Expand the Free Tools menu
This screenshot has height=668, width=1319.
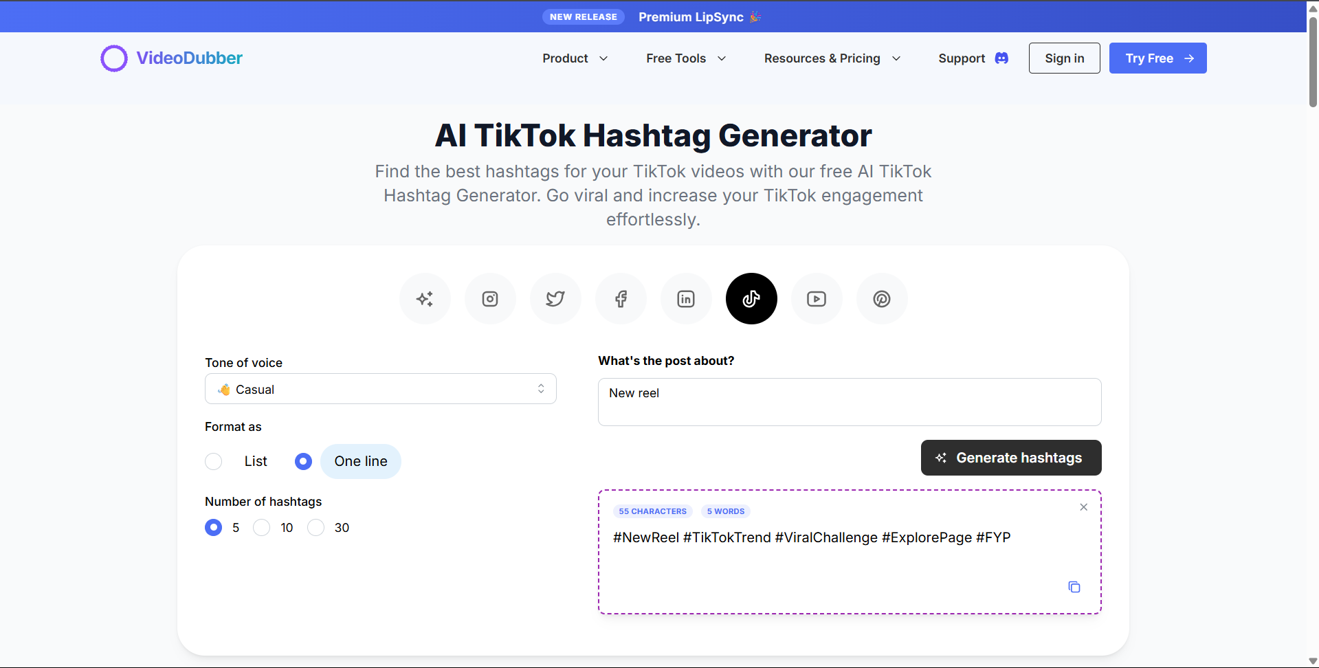(686, 58)
